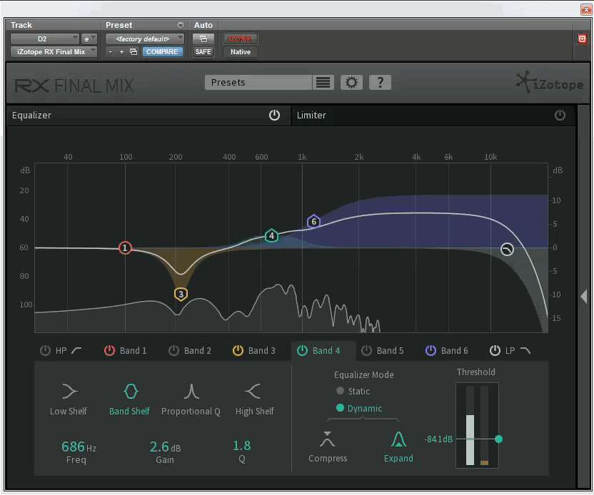Select the Expand dynamic mode icon

pos(398,439)
